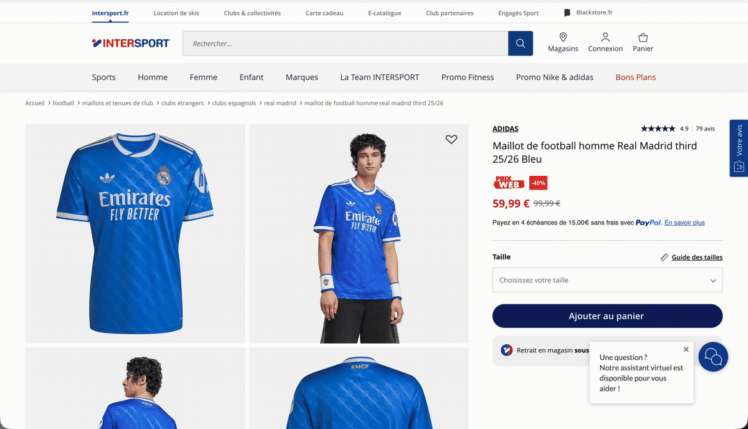The image size is (748, 429).
Task: Click the INTERSPORT logo
Action: (131, 43)
